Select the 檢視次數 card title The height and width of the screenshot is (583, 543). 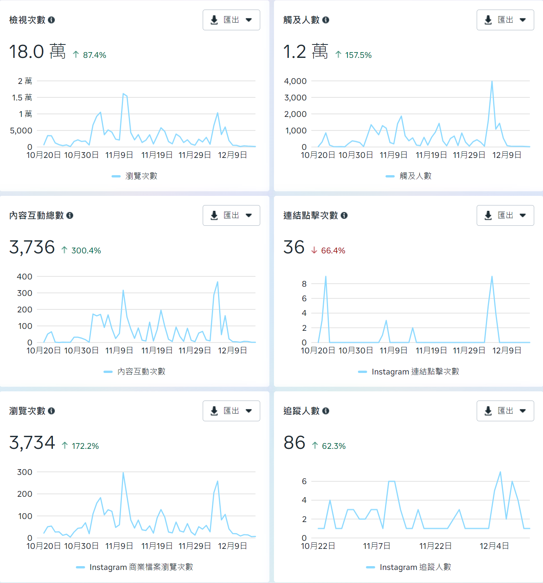(27, 20)
